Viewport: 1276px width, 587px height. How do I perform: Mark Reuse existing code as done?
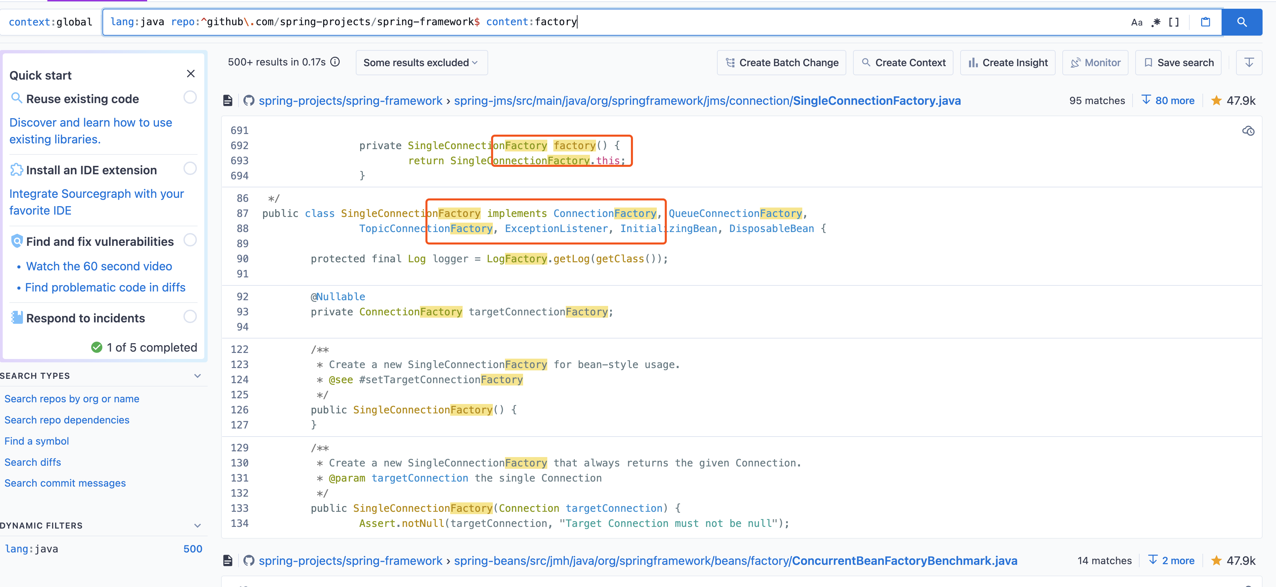coord(190,97)
